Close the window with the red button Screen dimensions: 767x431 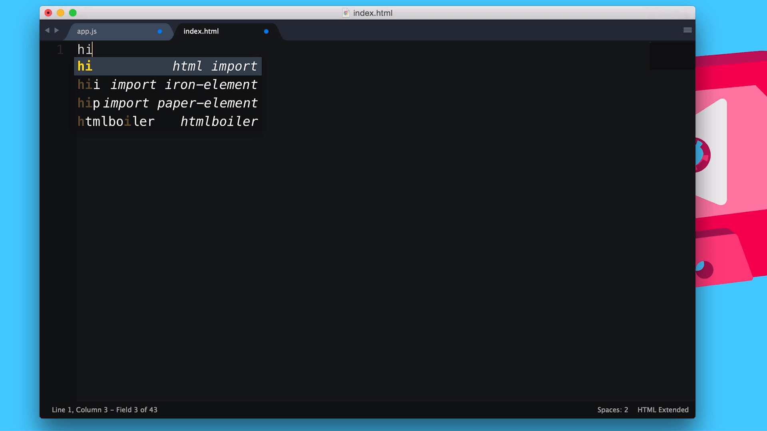(48, 13)
